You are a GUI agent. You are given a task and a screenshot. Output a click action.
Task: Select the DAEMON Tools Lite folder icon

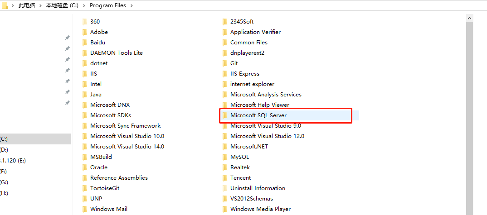click(84, 53)
